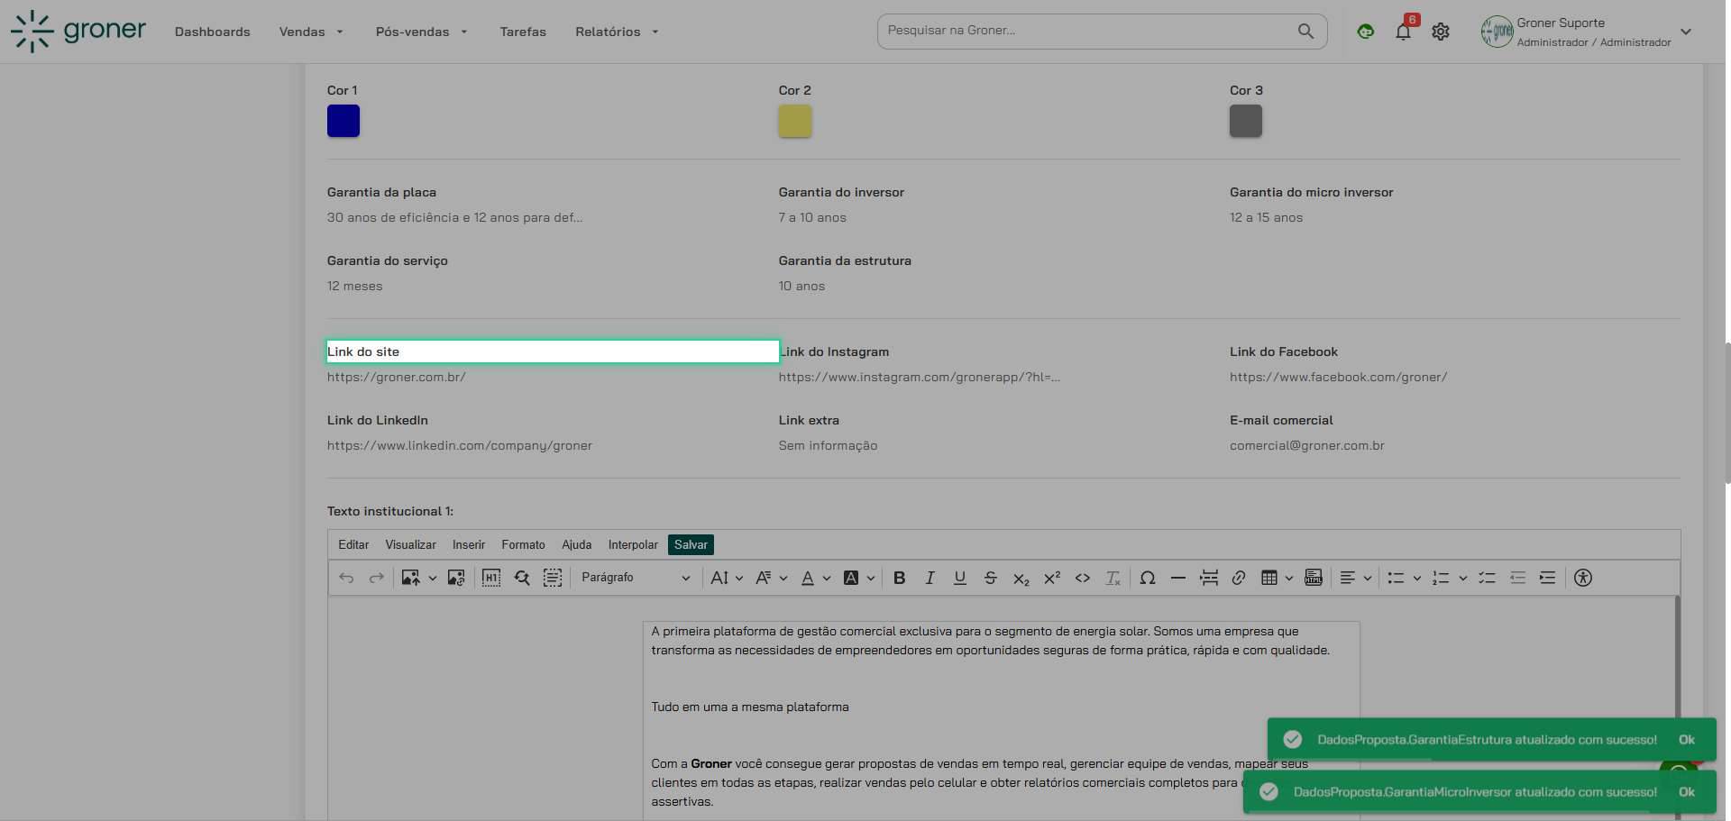The height and width of the screenshot is (821, 1731).
Task: Click the insert/upload image icon
Action: [410, 578]
